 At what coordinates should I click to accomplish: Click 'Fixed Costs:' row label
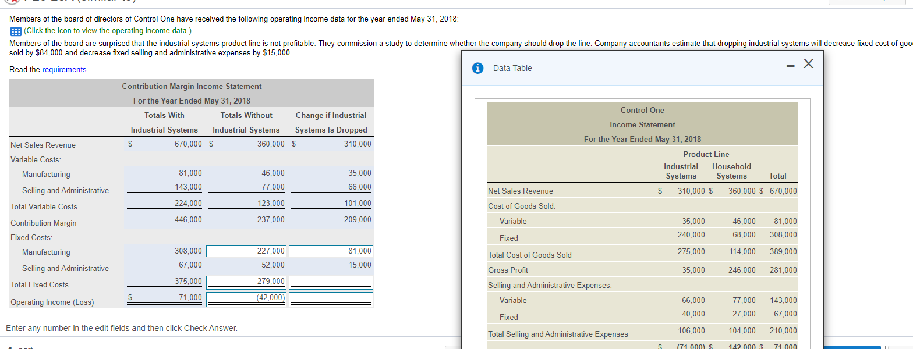pyautogui.click(x=31, y=237)
